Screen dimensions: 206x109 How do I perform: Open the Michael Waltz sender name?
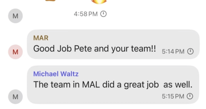[x=56, y=74]
